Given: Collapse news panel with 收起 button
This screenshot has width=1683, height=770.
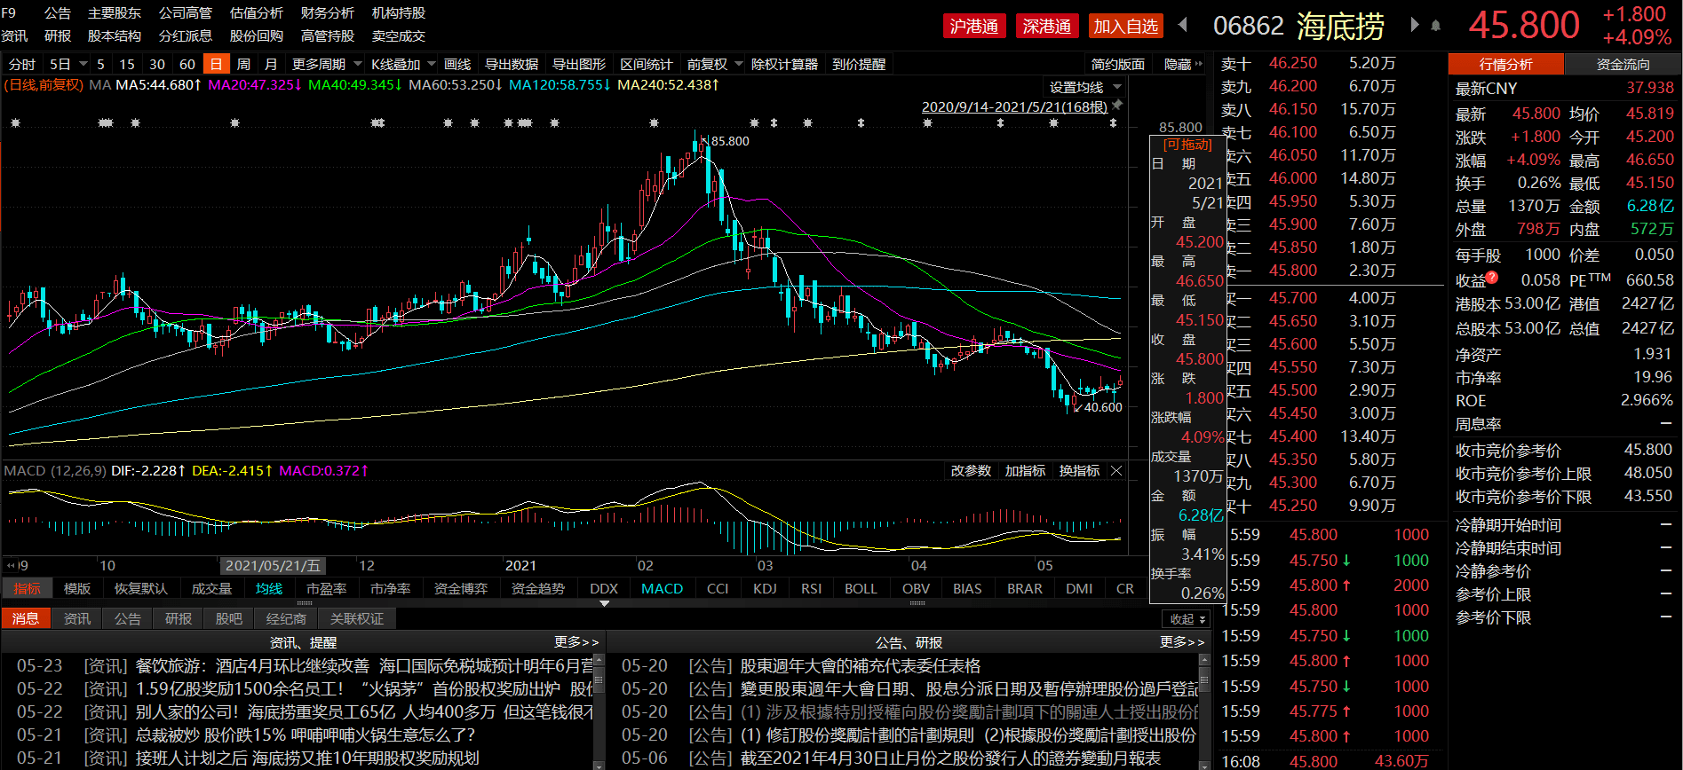Looking at the screenshot, I should (1187, 619).
